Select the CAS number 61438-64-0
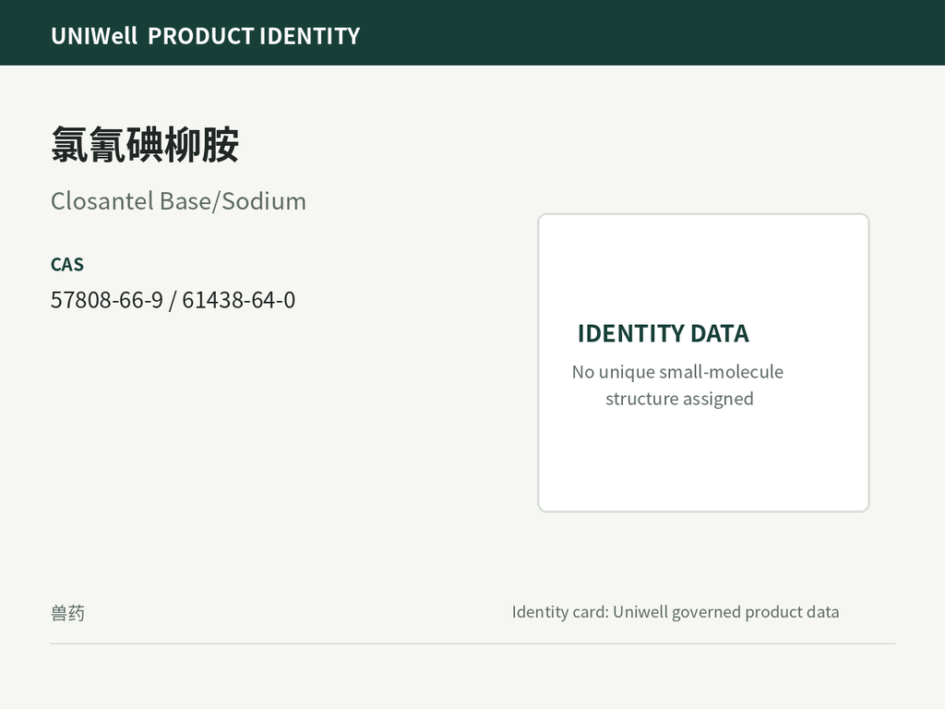The height and width of the screenshot is (709, 945). pyautogui.click(x=239, y=300)
